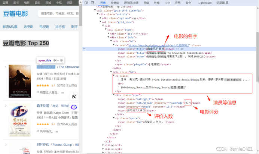
Task: Open the 电视剧 nav link
Action: (x=44, y=26)
